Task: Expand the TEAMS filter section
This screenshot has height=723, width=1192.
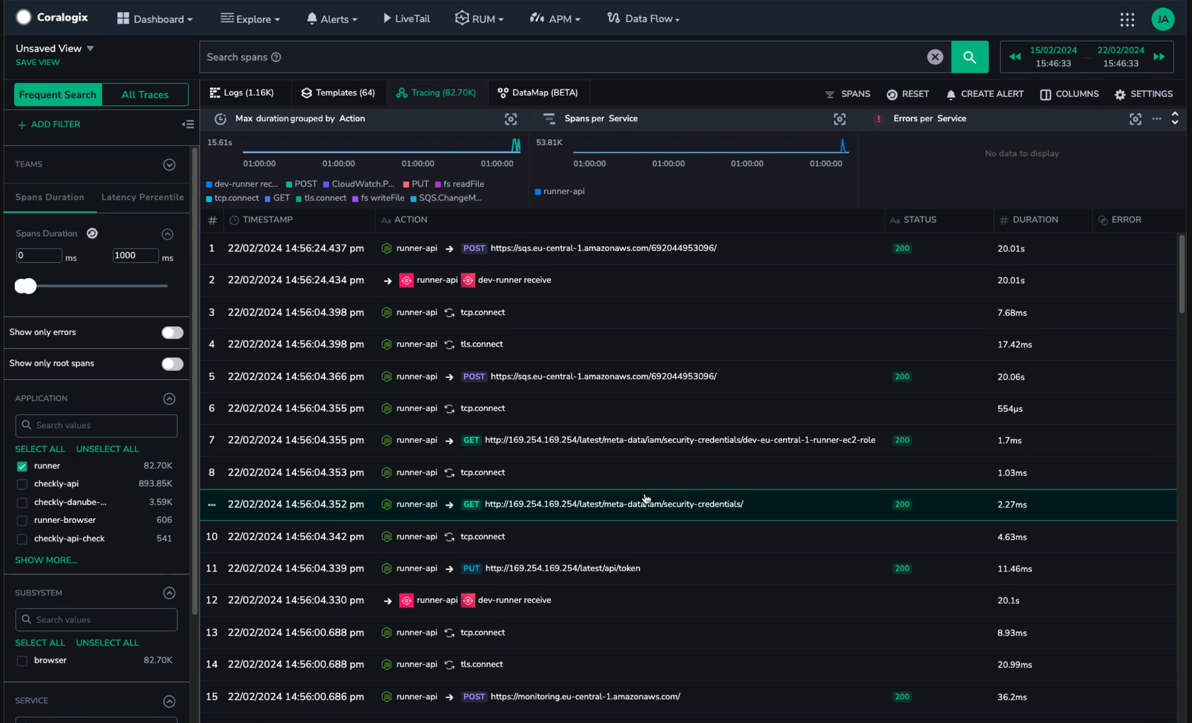Action: tap(169, 165)
